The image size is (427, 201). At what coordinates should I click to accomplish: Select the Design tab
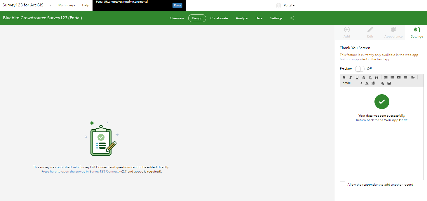pos(197,18)
